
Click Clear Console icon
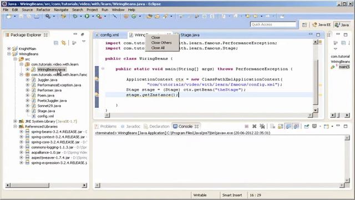pyautogui.click(x=272, y=126)
